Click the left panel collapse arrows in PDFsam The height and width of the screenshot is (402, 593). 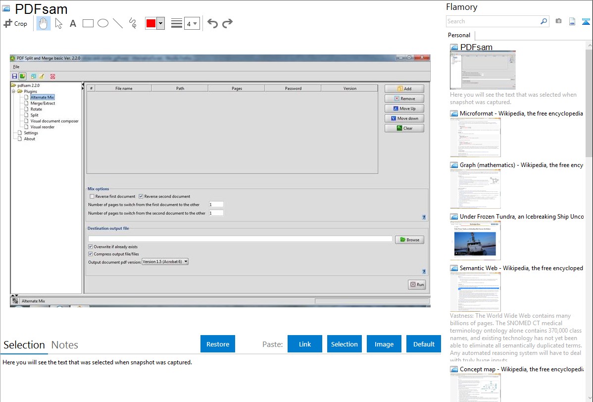[x=83, y=87]
